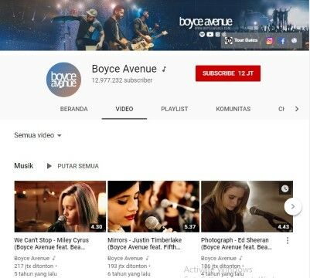
Task: Click the Spotify icon in the banner
Action: pos(203,34)
